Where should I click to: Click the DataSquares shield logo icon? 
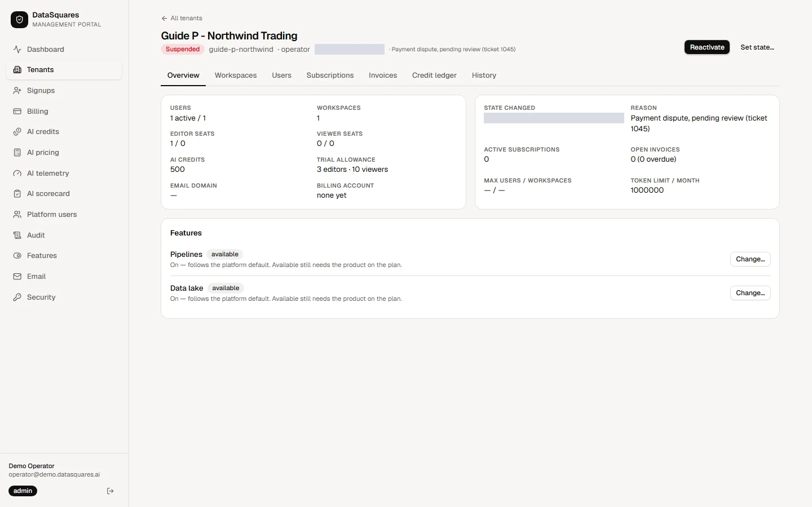19,20
